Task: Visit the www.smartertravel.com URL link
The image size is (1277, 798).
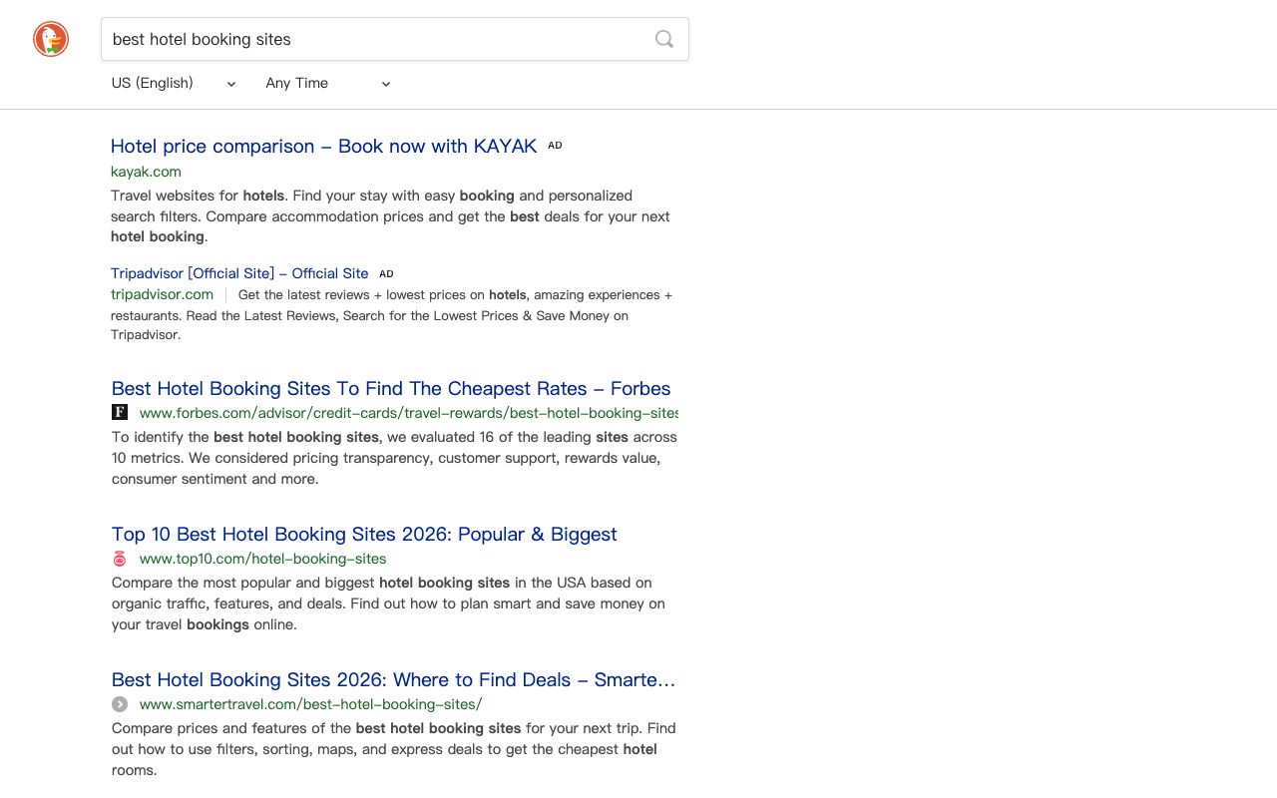Action: 310,704
